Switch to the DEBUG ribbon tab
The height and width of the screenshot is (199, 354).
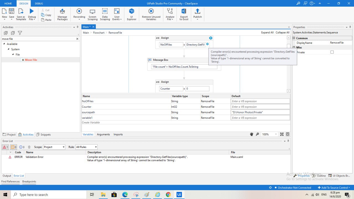coord(39,3)
